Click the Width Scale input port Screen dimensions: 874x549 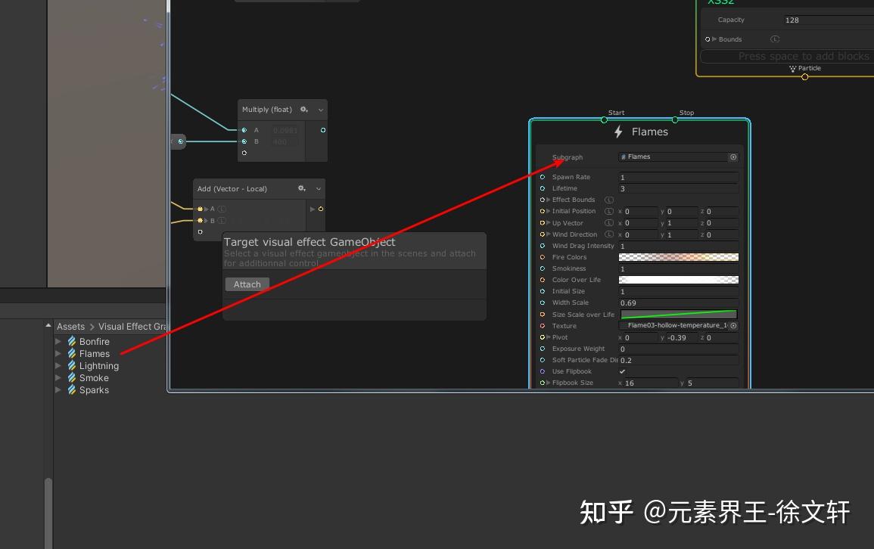tap(543, 303)
